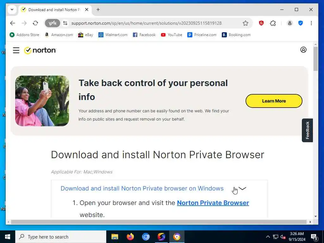The image size is (324, 243).
Task: Open Booking.com bookmark
Action: (x=236, y=35)
